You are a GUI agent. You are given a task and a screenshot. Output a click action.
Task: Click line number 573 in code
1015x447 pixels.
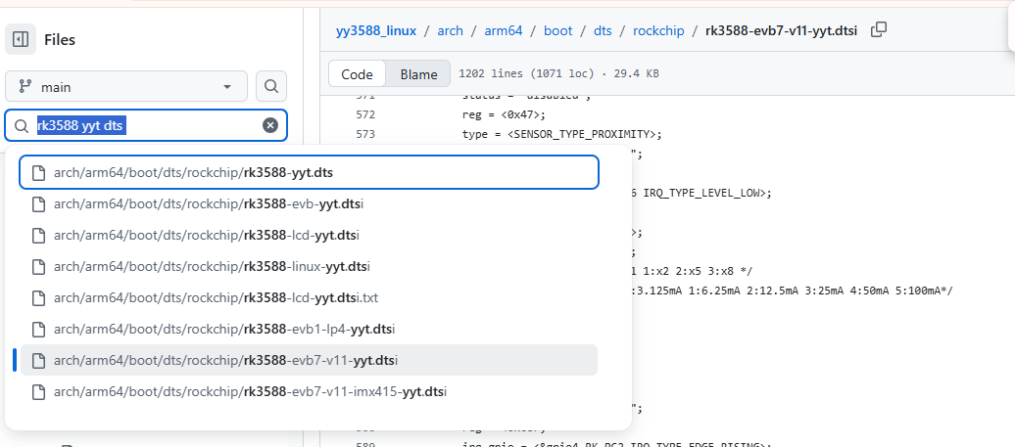click(x=365, y=134)
